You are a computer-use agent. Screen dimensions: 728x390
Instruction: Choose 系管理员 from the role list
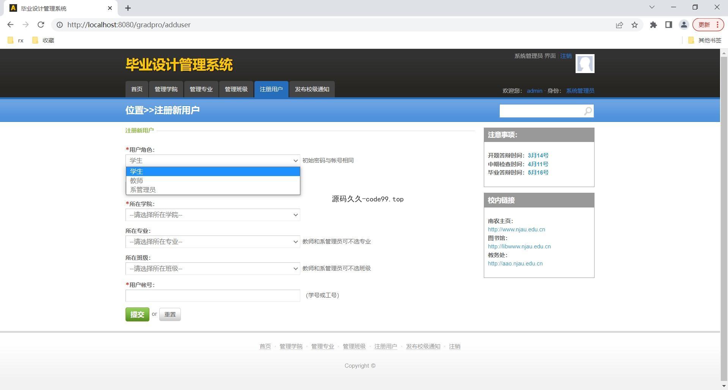click(x=213, y=190)
